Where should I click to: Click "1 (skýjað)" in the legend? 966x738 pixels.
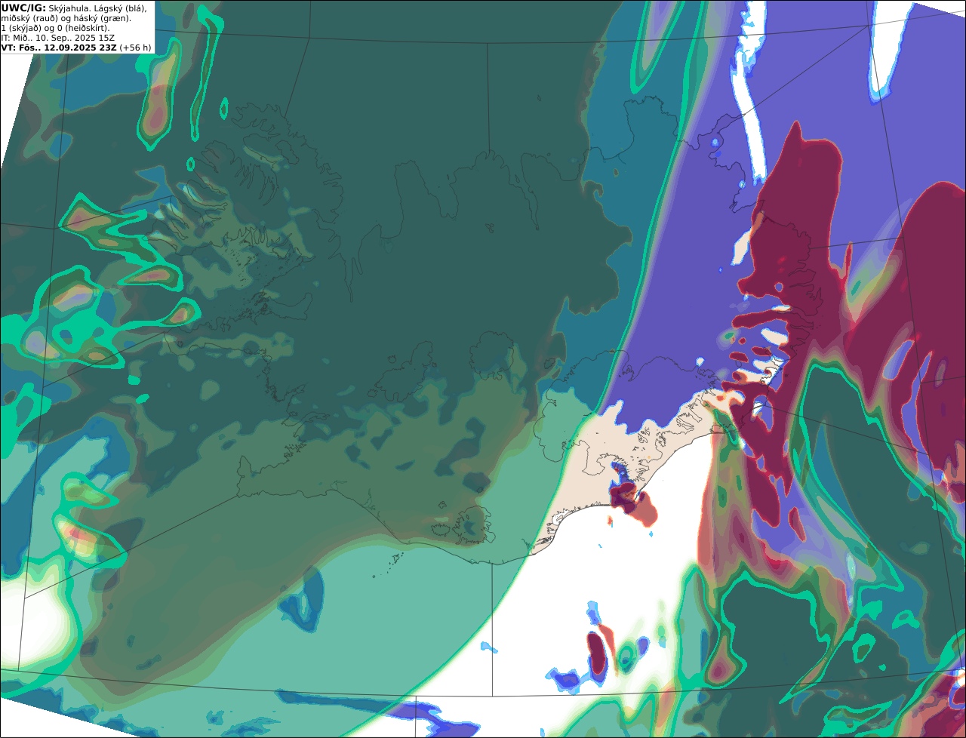pyautogui.click(x=21, y=29)
